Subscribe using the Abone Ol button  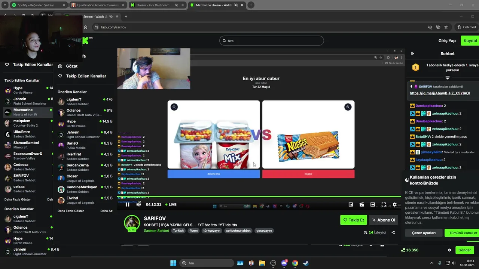[x=383, y=220]
